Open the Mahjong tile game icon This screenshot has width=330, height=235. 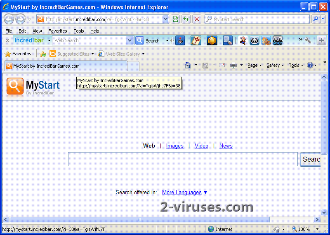[x=196, y=40]
